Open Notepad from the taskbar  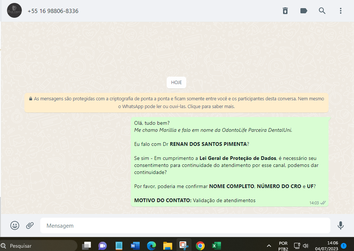click(119, 245)
